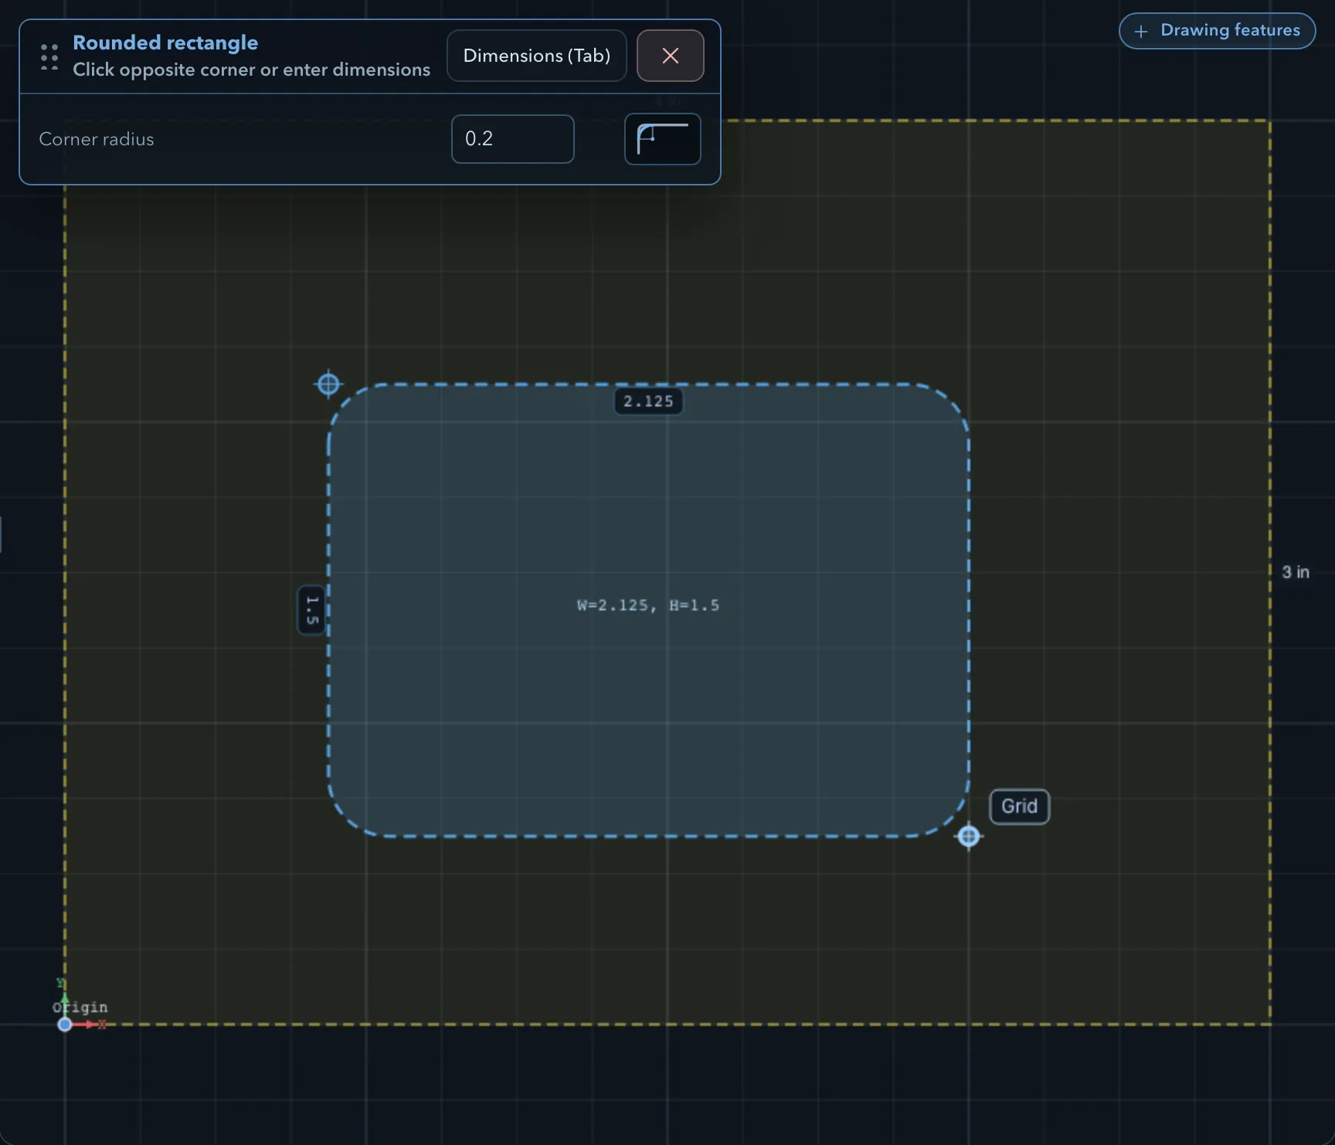Focus the Corner radius input field
The image size is (1335, 1145).
coord(512,139)
